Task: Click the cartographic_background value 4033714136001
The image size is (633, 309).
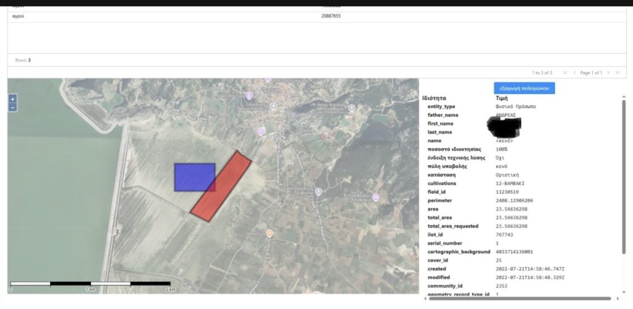Action: [514, 252]
